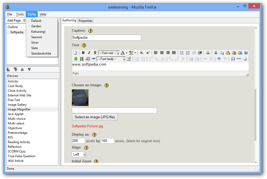
Task: Insert embedded media filmstrip icon
Action: (x=82, y=59)
